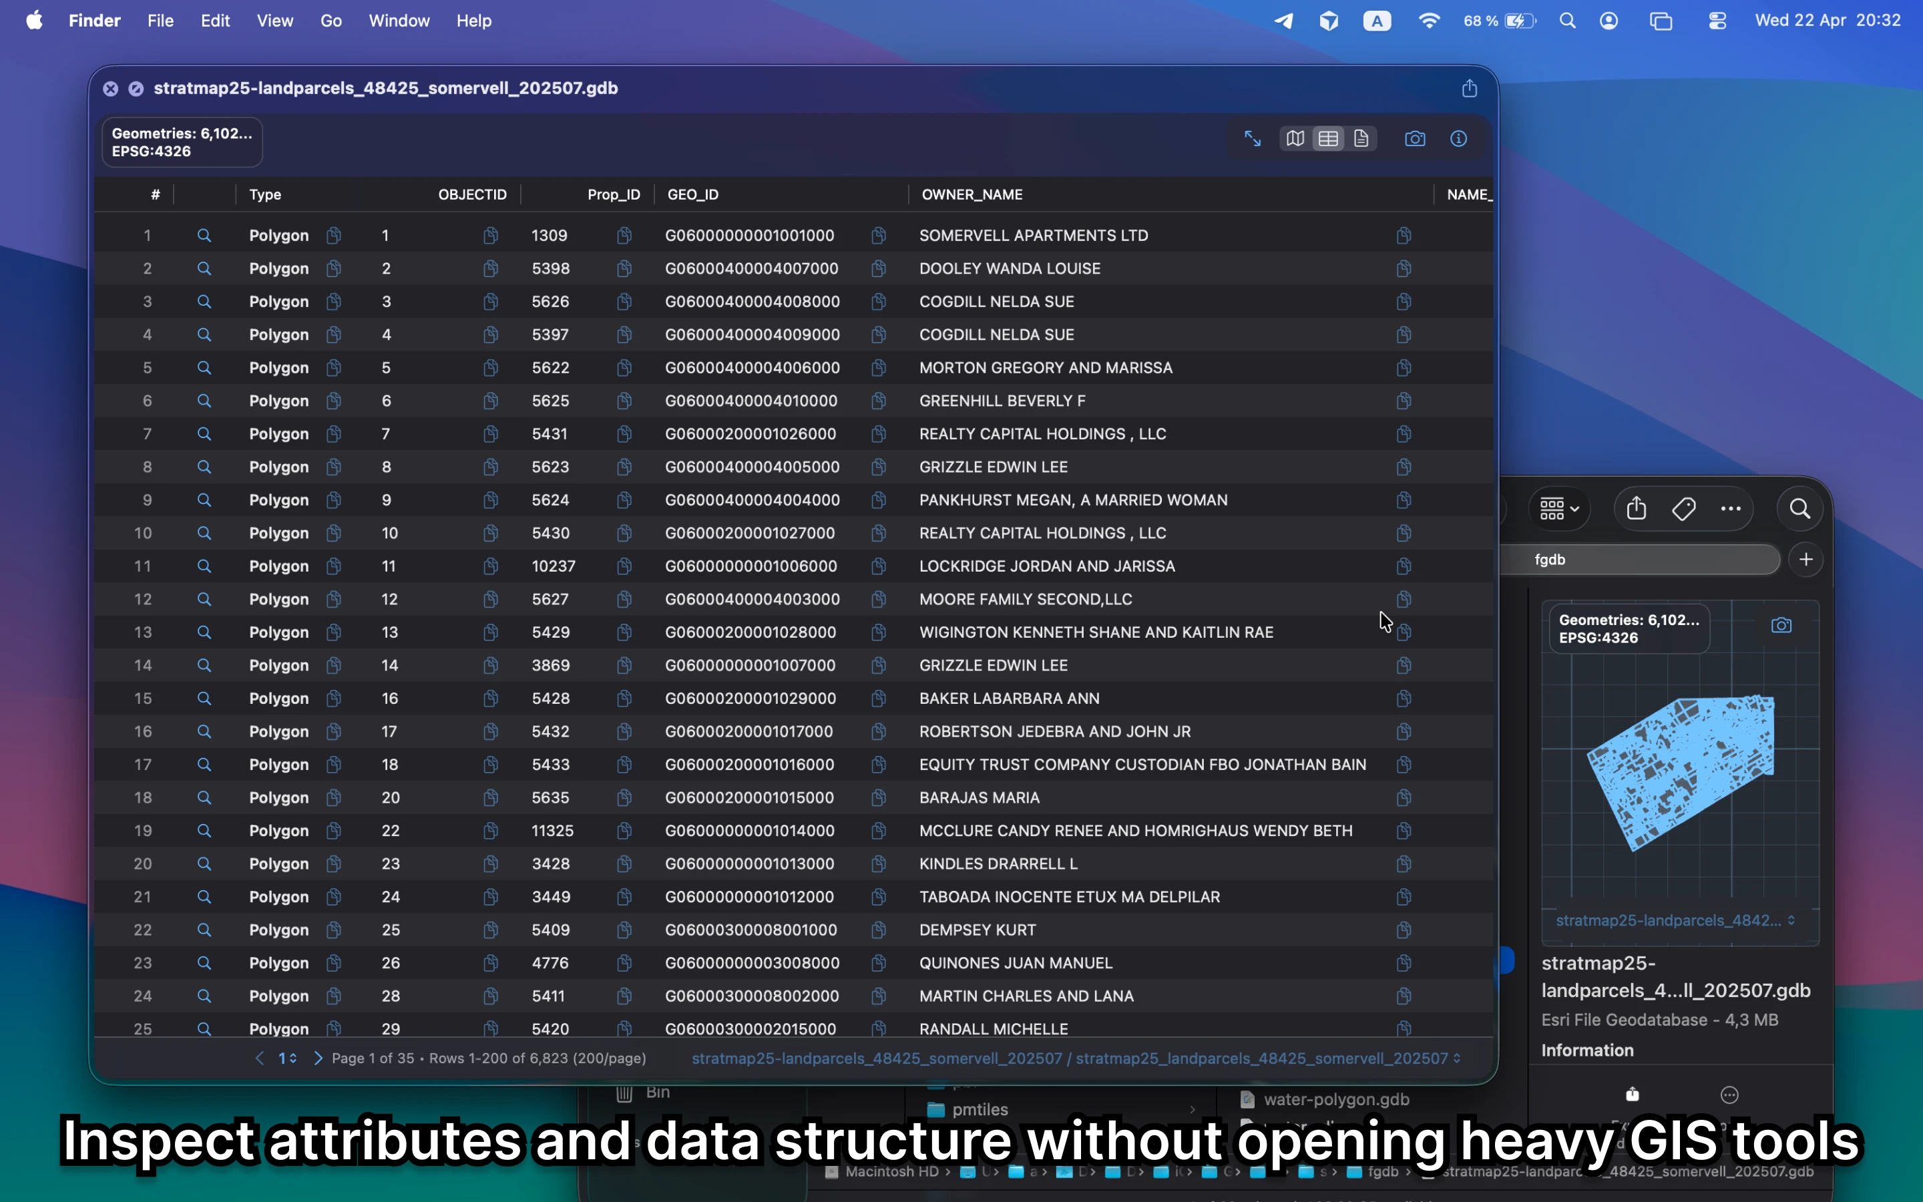The image size is (1923, 1202).
Task: Expand preview with the diagonal arrows icon
Action: point(1253,138)
